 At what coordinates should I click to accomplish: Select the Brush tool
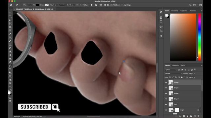click(10, 41)
